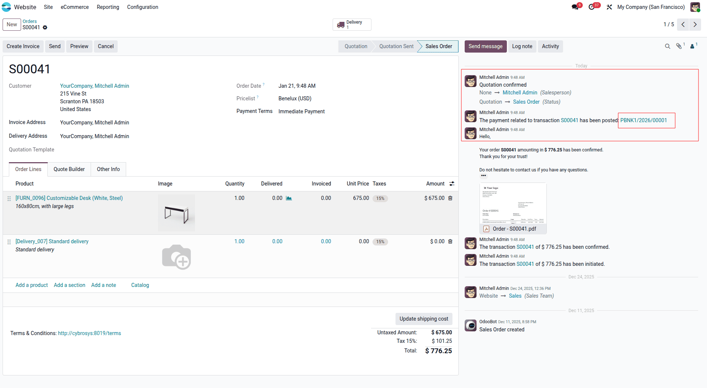
Task: Open the Discuss conversations icon
Action: [x=575, y=7]
